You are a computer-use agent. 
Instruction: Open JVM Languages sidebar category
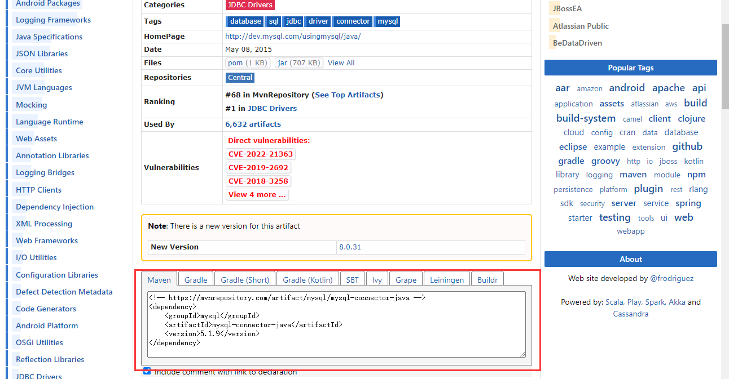coord(44,87)
